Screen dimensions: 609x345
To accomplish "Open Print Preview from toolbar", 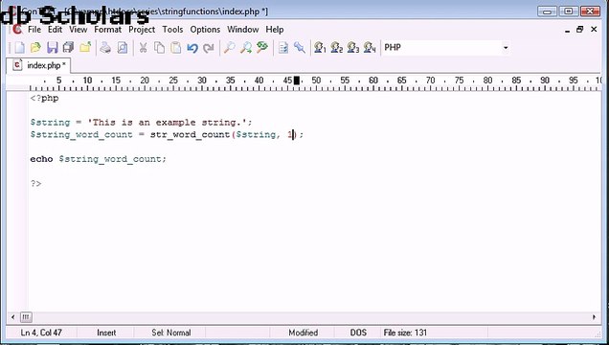I will 123,48.
